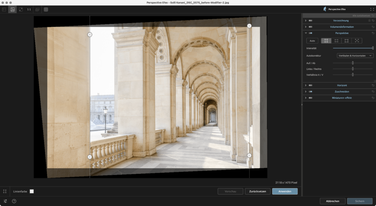Click the fullscreen arrows icon

(372, 9)
